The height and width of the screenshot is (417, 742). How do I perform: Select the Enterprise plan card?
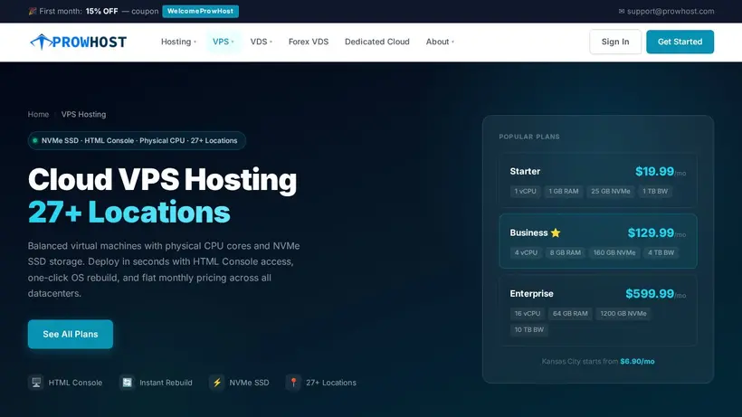(x=597, y=310)
